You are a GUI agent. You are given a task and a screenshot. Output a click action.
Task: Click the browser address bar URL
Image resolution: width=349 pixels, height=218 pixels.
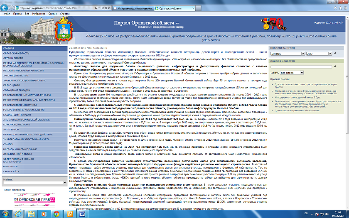pyautogui.click(x=48, y=8)
